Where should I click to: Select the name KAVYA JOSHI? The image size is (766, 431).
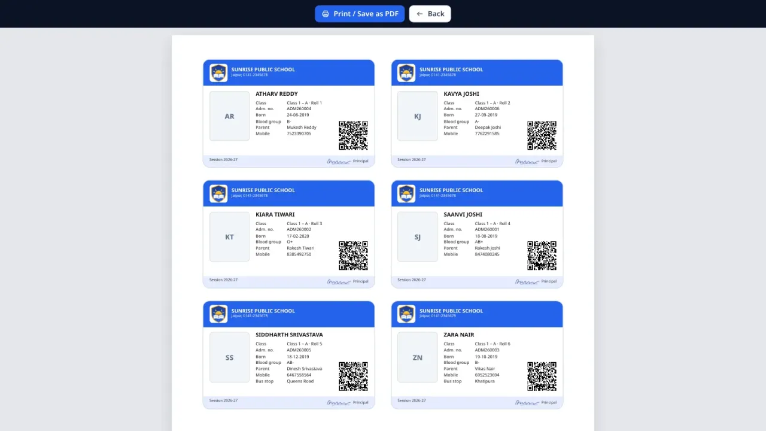[x=461, y=94]
